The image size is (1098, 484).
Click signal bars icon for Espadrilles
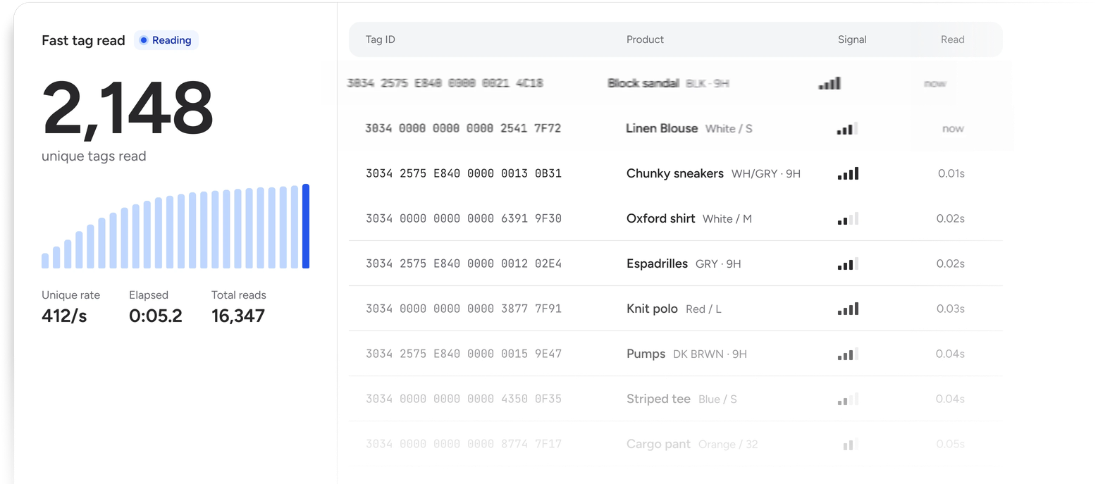pyautogui.click(x=848, y=263)
